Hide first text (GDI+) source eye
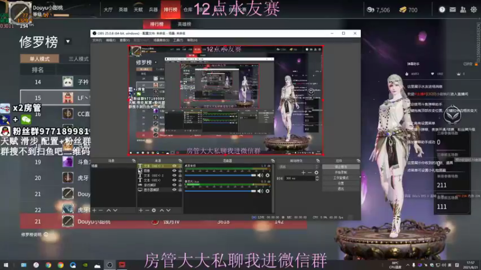This screenshot has width=481, height=270. (174, 166)
